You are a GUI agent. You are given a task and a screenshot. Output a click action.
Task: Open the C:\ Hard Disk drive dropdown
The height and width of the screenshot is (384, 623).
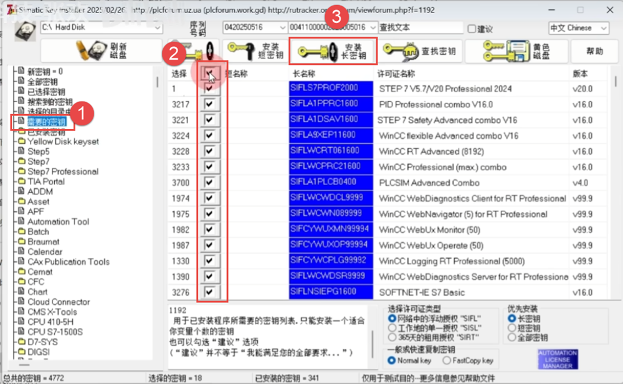pos(158,27)
